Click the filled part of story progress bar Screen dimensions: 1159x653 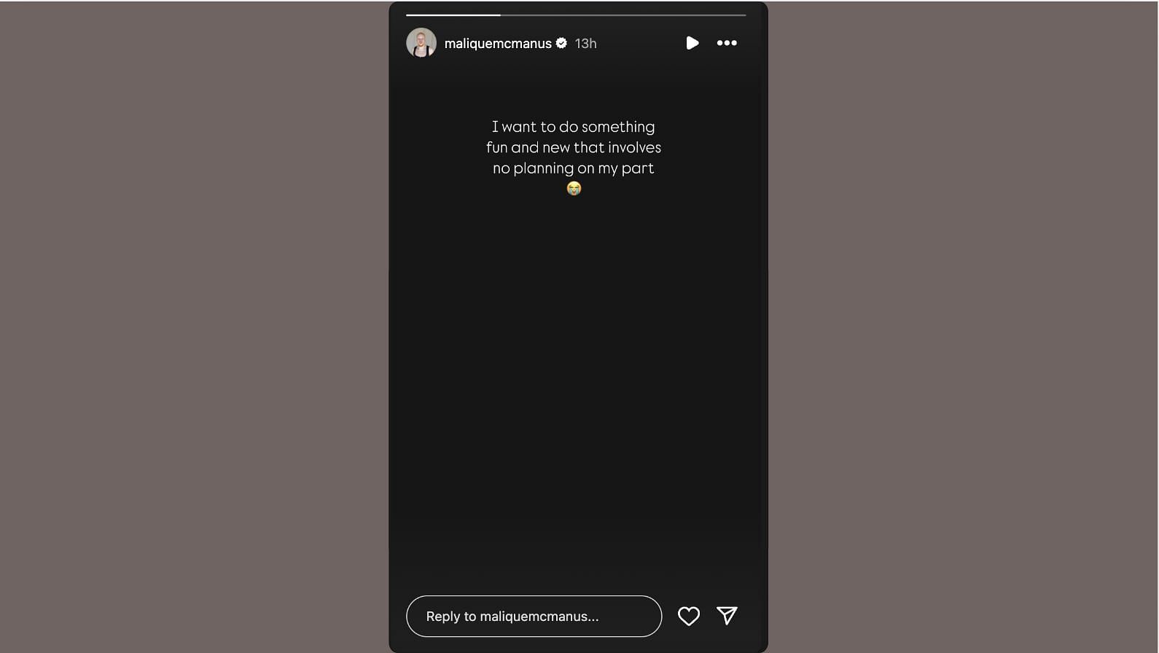coord(453,15)
